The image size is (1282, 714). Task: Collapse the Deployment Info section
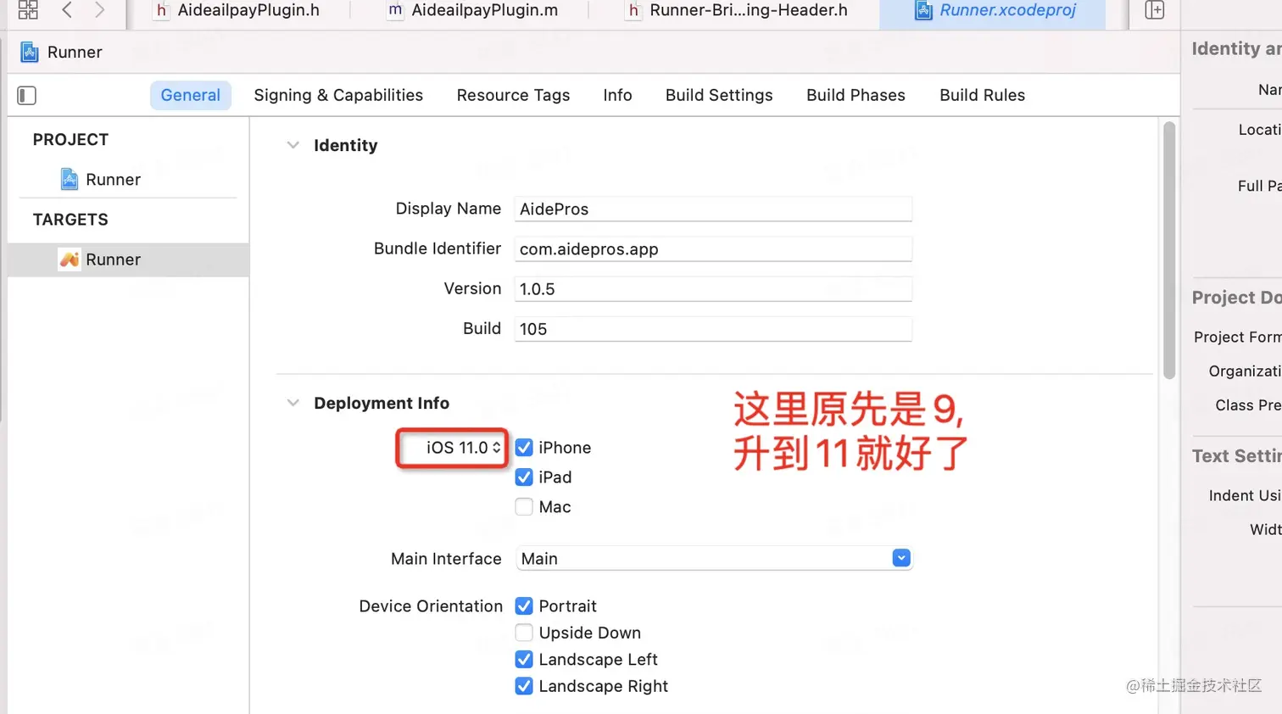(293, 403)
